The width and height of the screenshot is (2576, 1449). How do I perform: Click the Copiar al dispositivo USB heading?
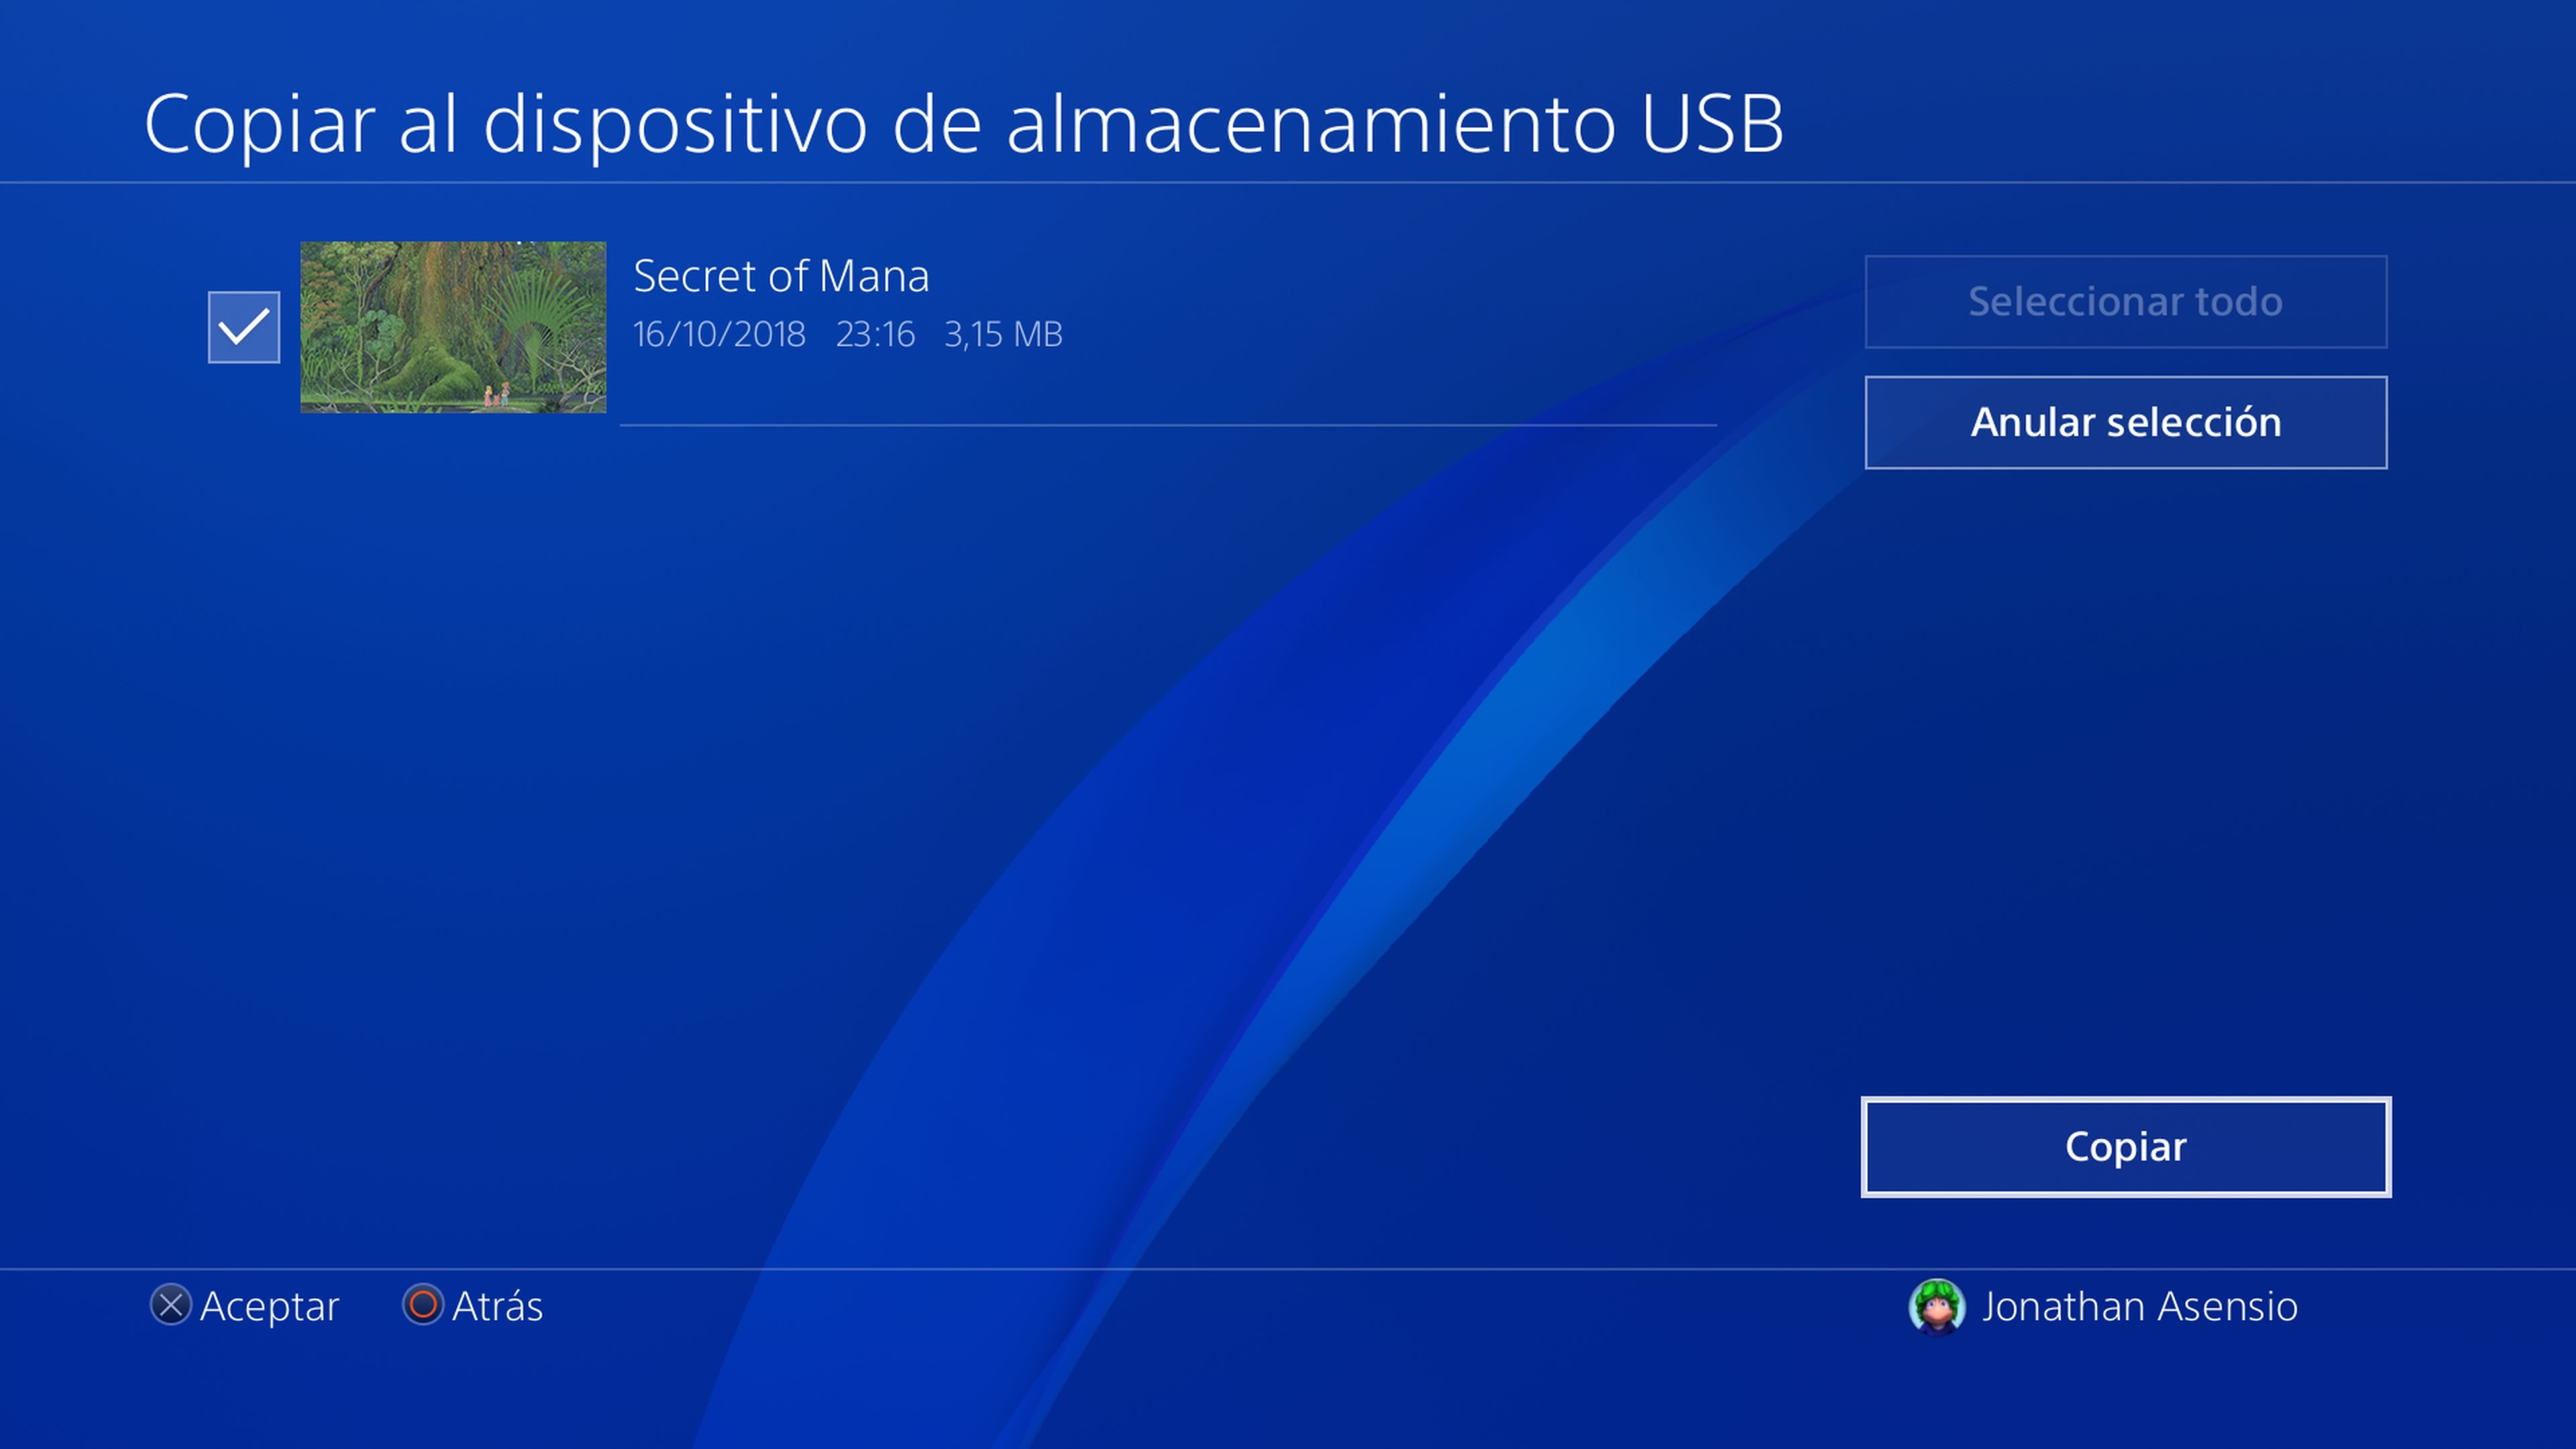pos(964,124)
